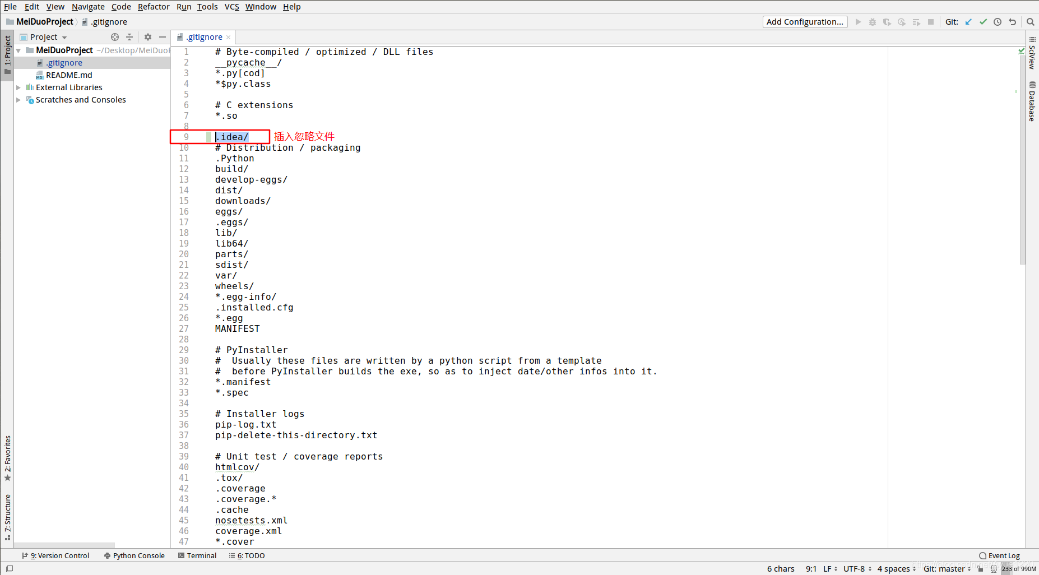Click Locate/Scroll from Source target icon

pos(115,37)
